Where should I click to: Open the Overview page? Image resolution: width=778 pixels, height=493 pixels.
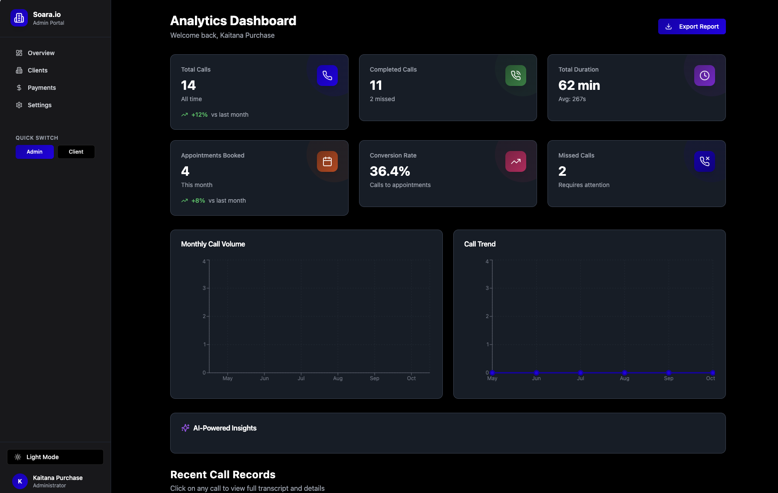pos(41,53)
